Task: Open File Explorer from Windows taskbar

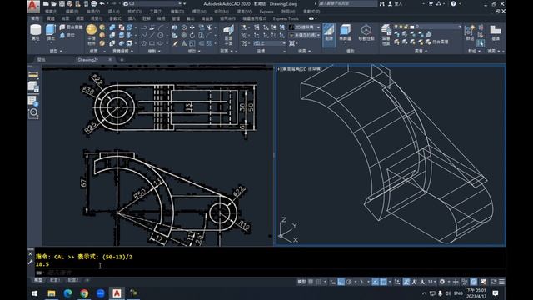Action: pos(52,292)
